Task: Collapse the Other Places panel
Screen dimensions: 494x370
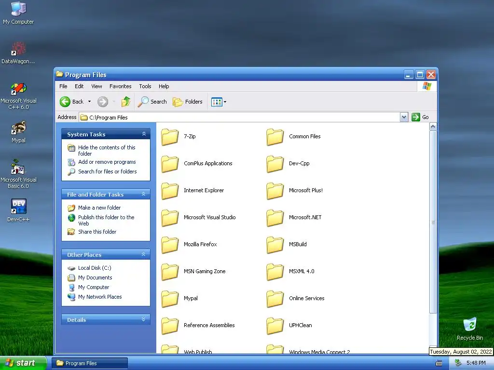Action: point(144,254)
